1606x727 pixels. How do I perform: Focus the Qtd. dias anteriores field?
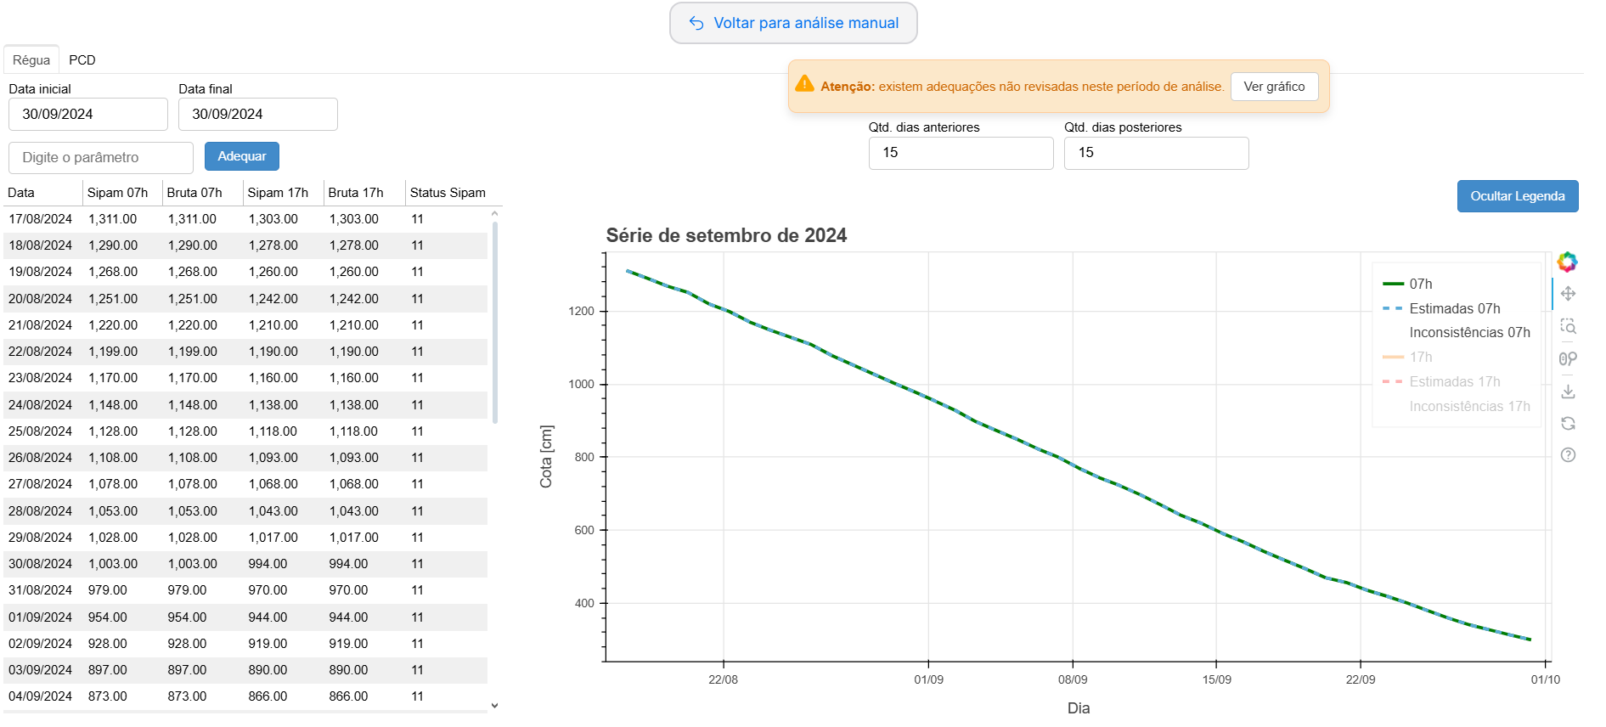pos(961,153)
